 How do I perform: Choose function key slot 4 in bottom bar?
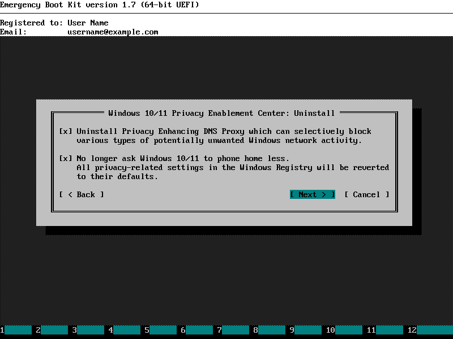126,330
